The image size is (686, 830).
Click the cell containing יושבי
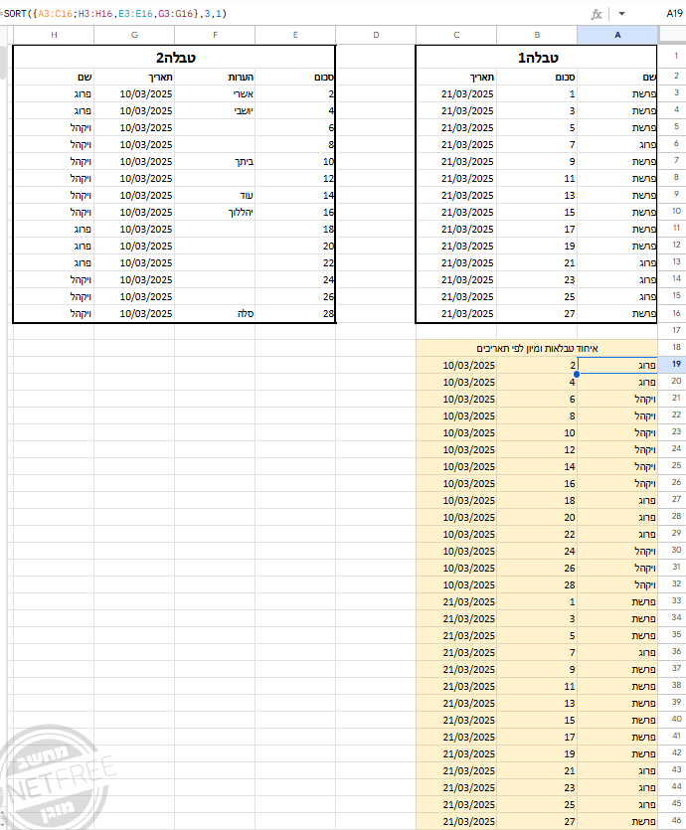pos(215,111)
